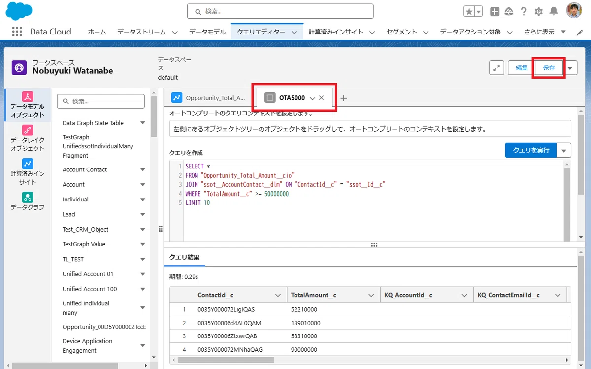Screen dimensions: 591x369
Task: Switch to the Opportunity_Total_A... query tab
Action: pos(209,98)
